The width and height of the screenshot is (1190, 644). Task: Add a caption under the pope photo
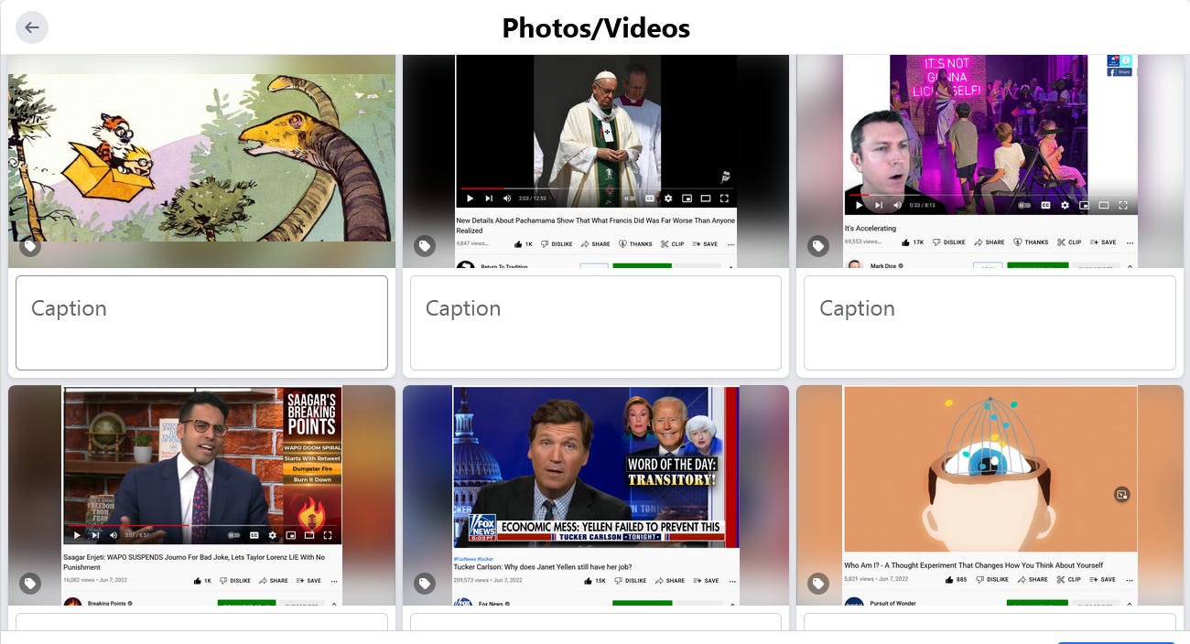(596, 323)
